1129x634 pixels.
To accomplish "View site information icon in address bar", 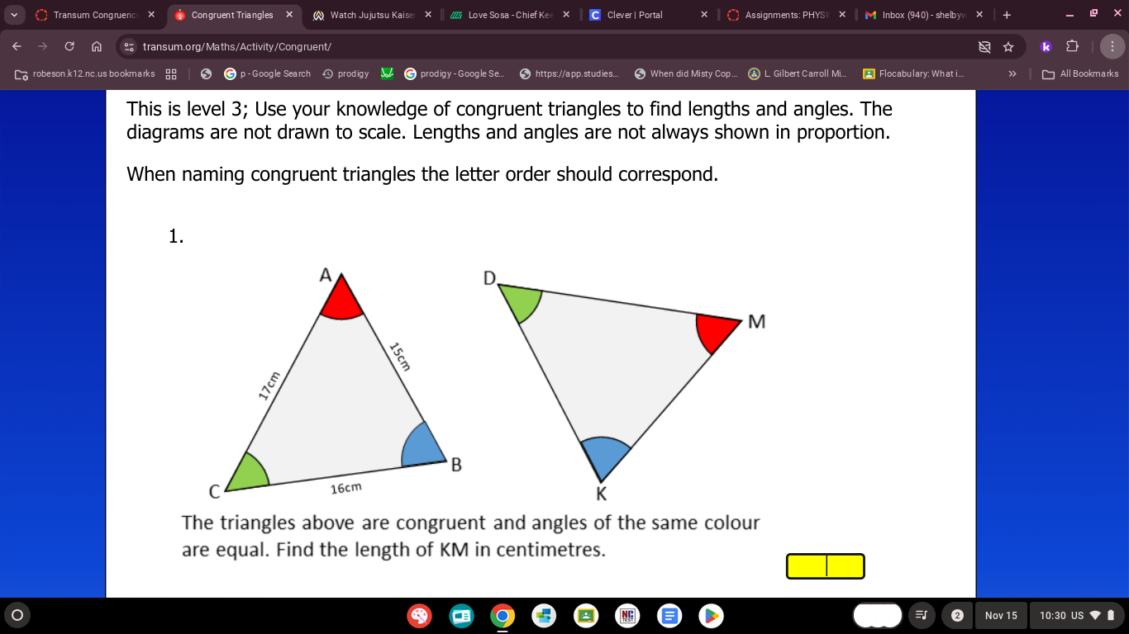I will 129,47.
